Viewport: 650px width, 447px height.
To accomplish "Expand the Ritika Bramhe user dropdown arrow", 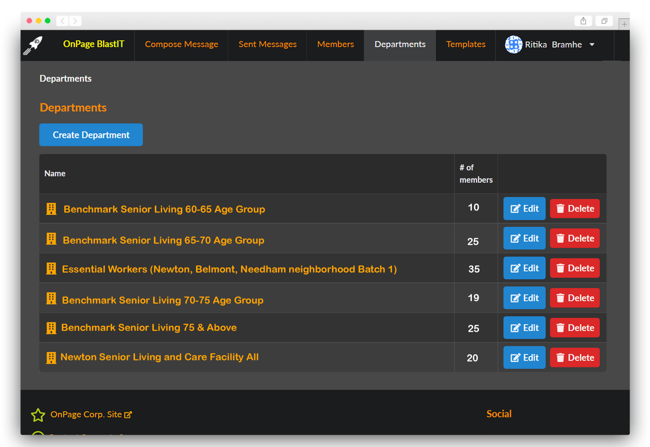I will tap(592, 45).
